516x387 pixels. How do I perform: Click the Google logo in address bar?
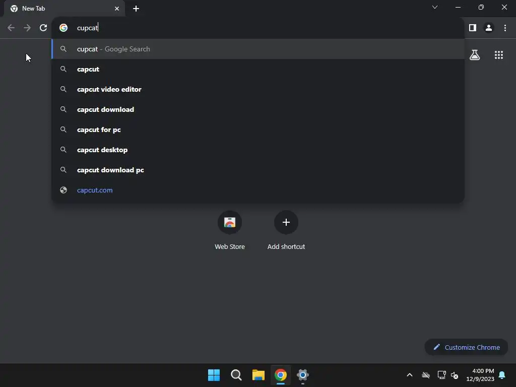[x=63, y=28]
